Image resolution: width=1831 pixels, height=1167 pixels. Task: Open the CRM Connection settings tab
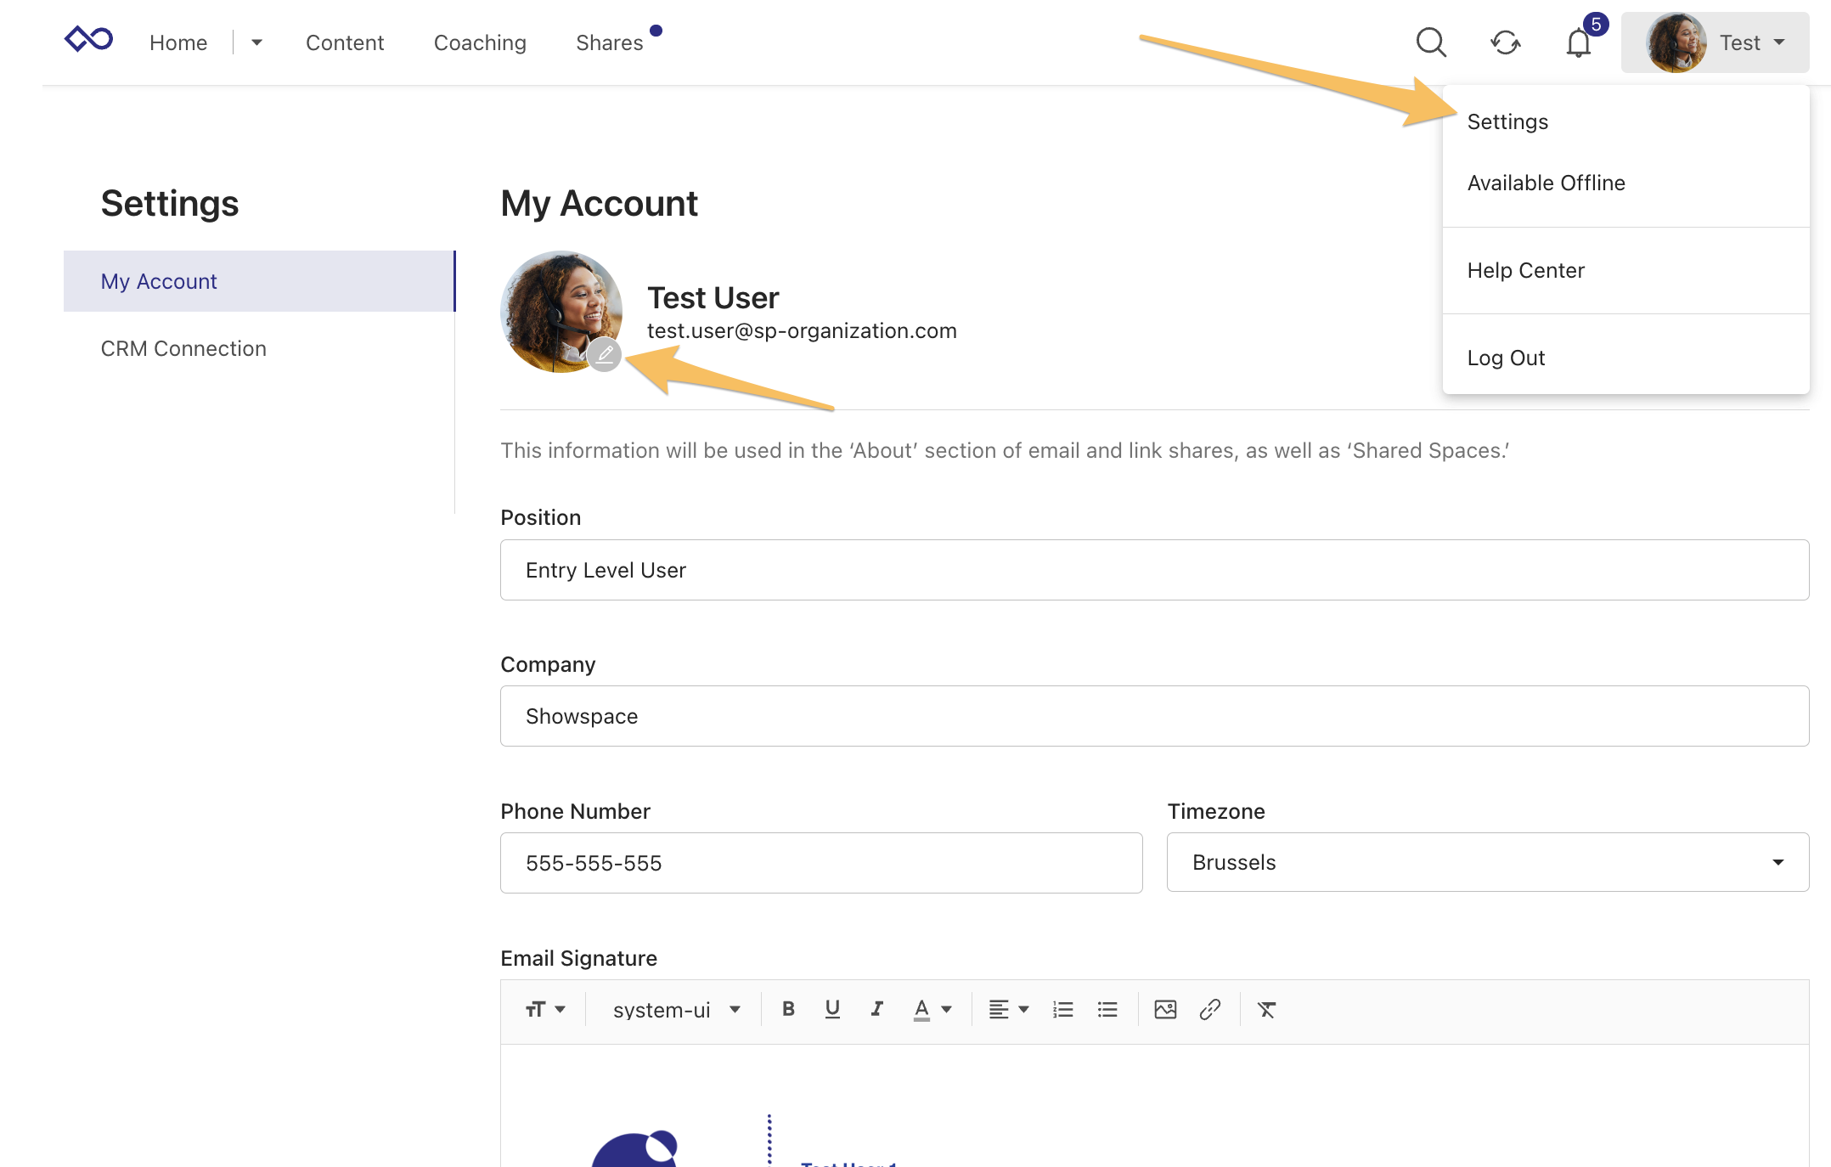183,348
